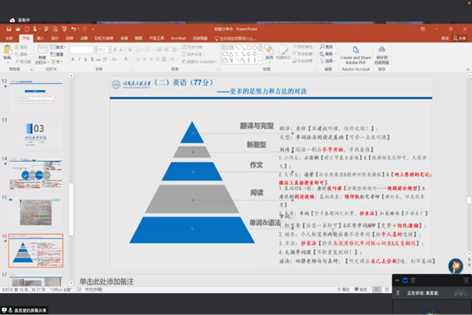Switch to the Insert ribbon tab
The image size is (472, 315).
(41, 36)
